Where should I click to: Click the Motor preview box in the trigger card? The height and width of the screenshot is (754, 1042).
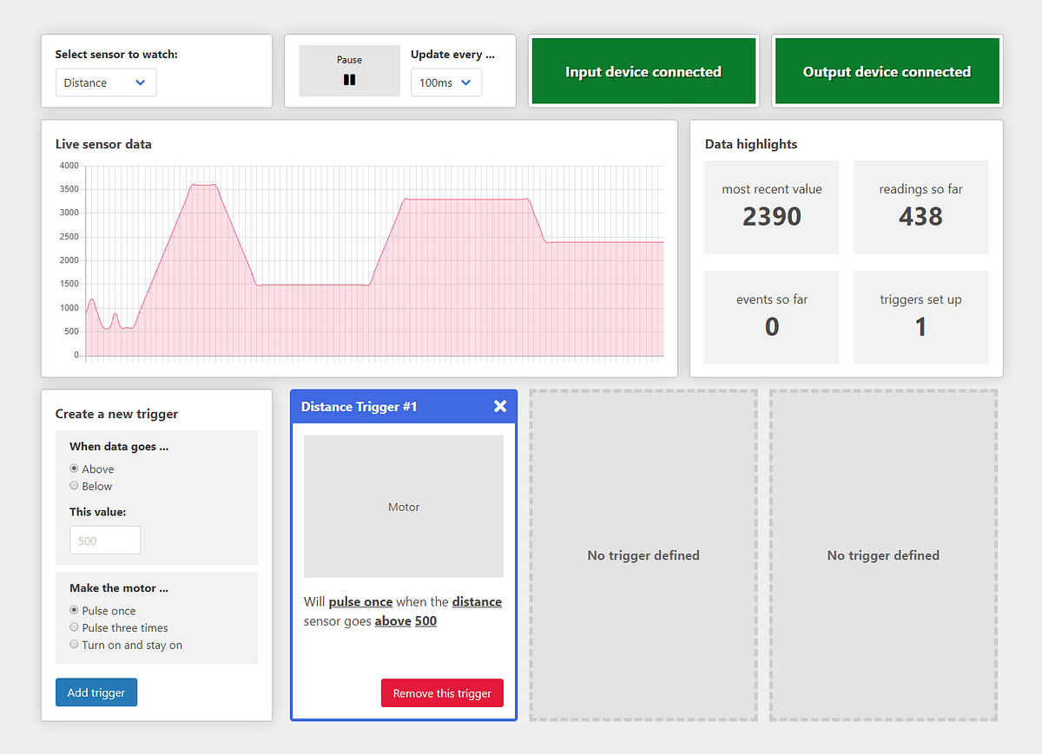[403, 506]
